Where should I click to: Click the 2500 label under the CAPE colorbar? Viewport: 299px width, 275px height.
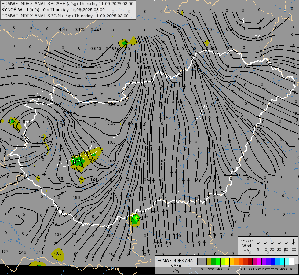point(275,269)
